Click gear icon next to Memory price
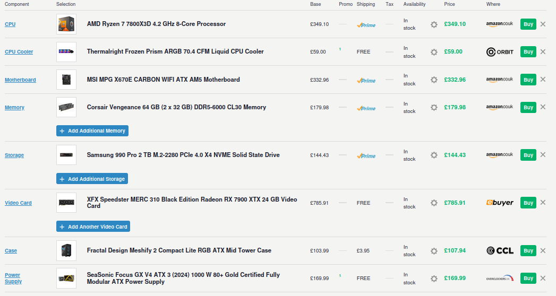556x296 pixels. coord(434,107)
